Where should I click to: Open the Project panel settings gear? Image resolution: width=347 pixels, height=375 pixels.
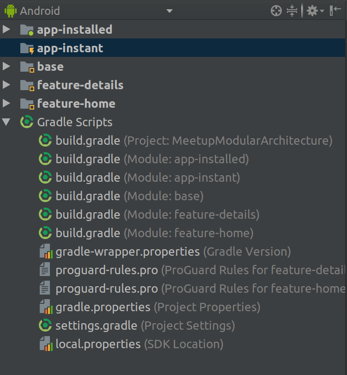tap(312, 10)
